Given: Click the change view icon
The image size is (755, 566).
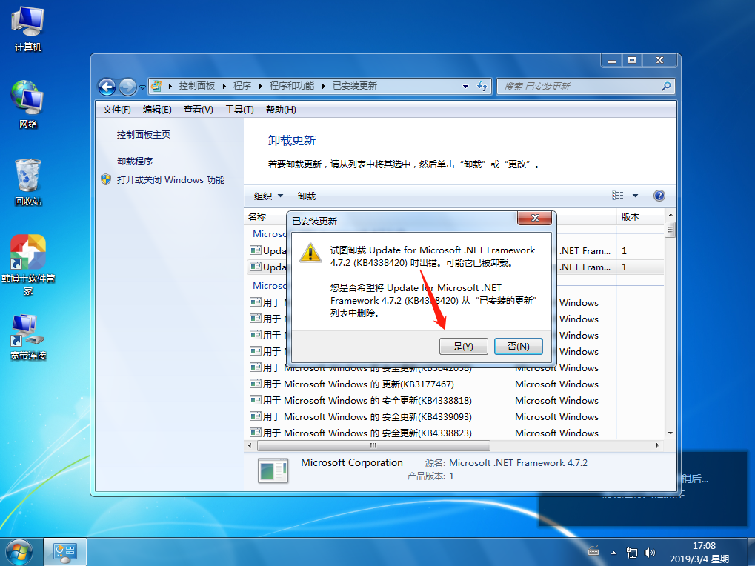Looking at the screenshot, I should coord(618,196).
